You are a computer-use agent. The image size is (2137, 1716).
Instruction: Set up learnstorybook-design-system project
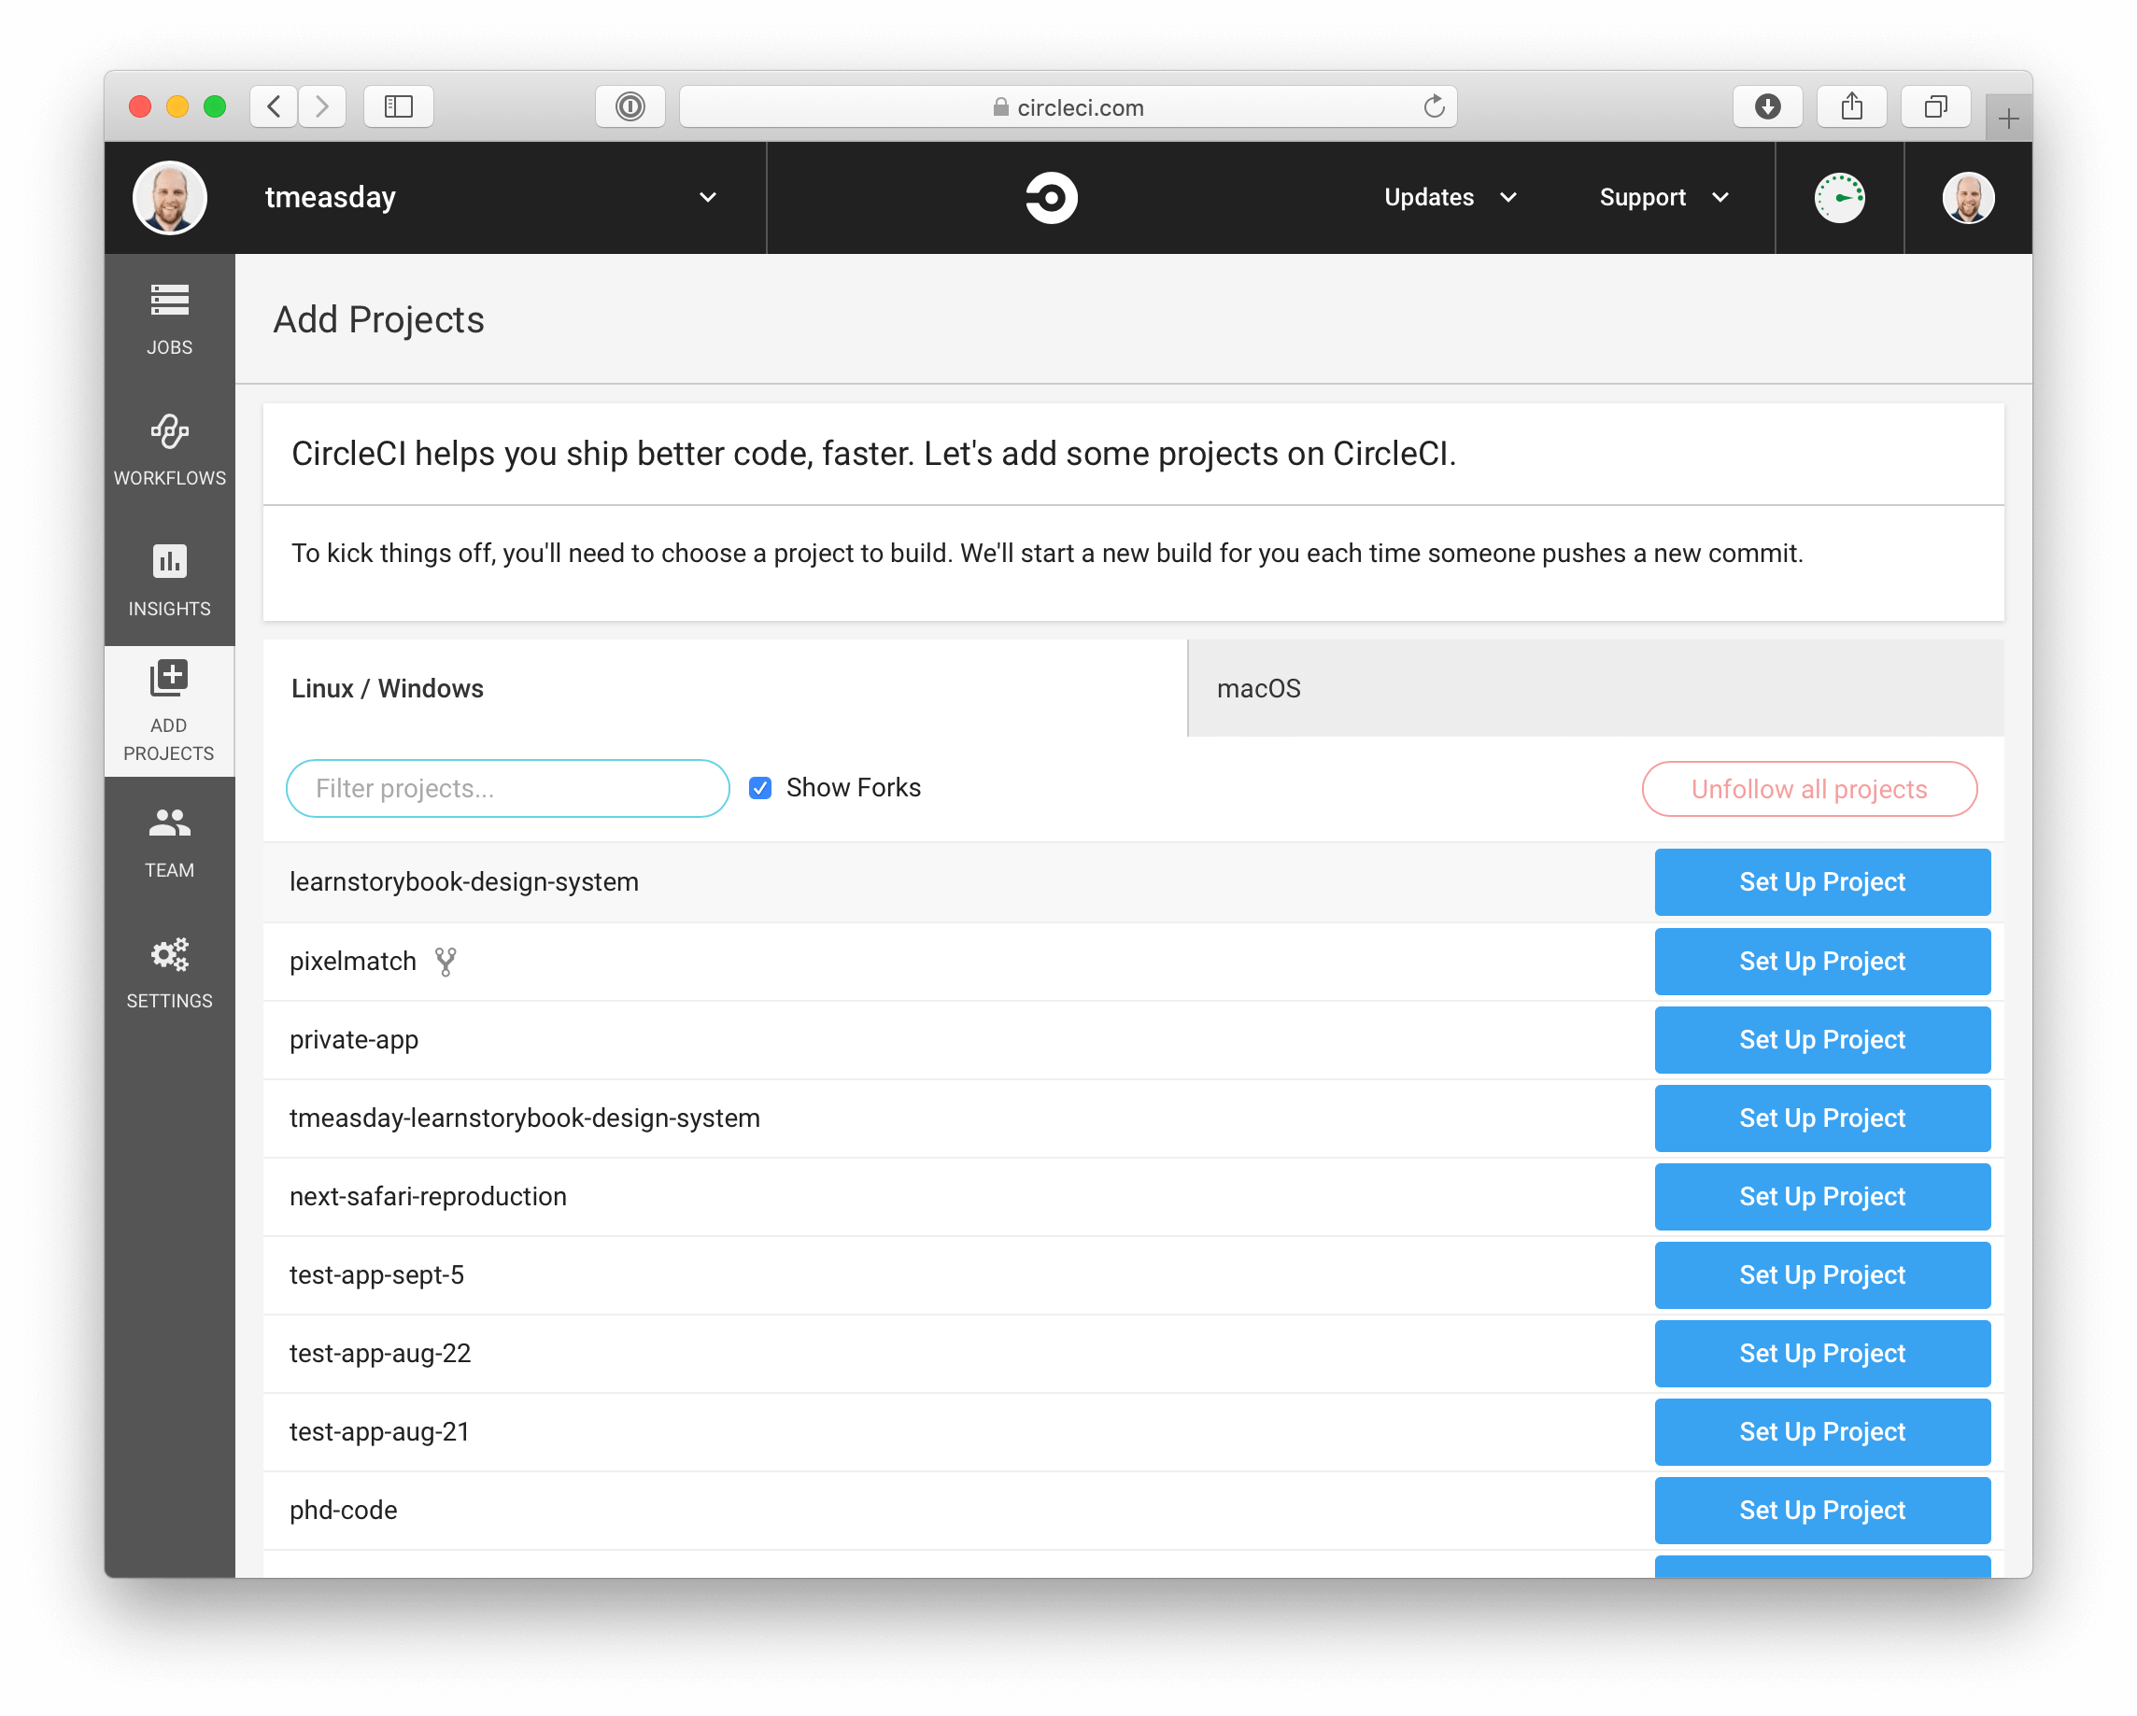point(1822,883)
